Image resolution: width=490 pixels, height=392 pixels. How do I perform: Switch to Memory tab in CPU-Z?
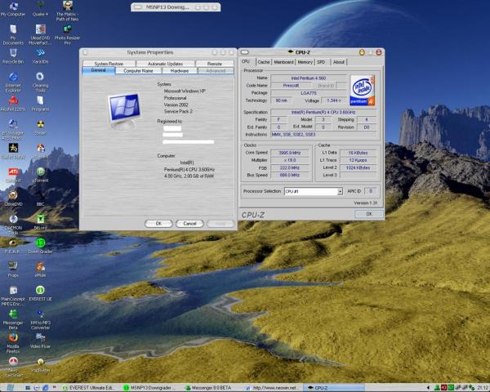pyautogui.click(x=305, y=62)
